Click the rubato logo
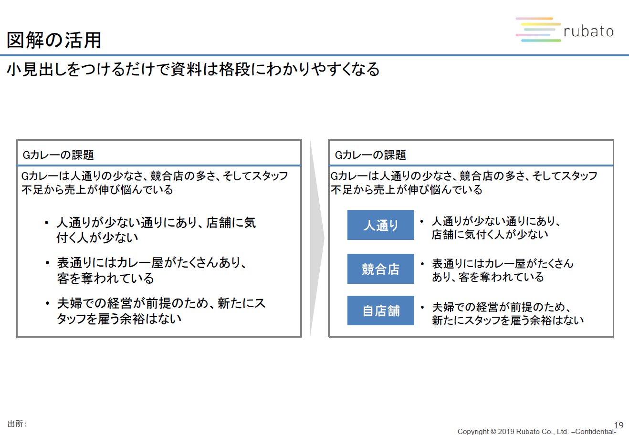Viewport: 629px width, 435px height. [565, 31]
